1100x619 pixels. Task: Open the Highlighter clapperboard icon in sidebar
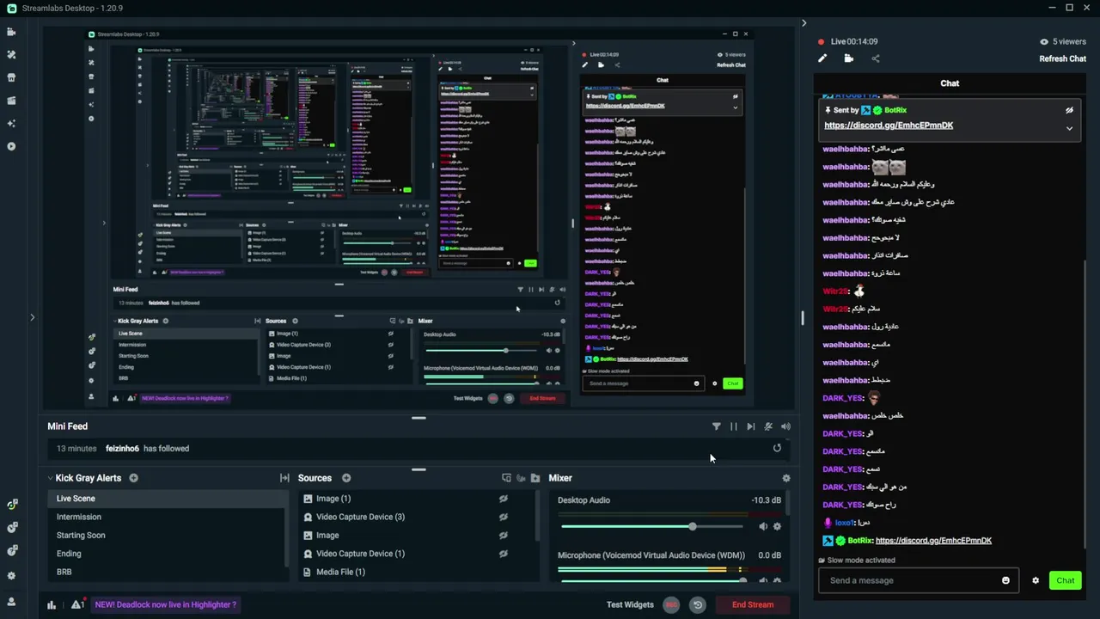point(11,101)
